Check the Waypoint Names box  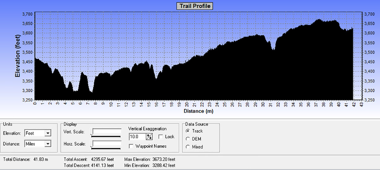pos(131,146)
